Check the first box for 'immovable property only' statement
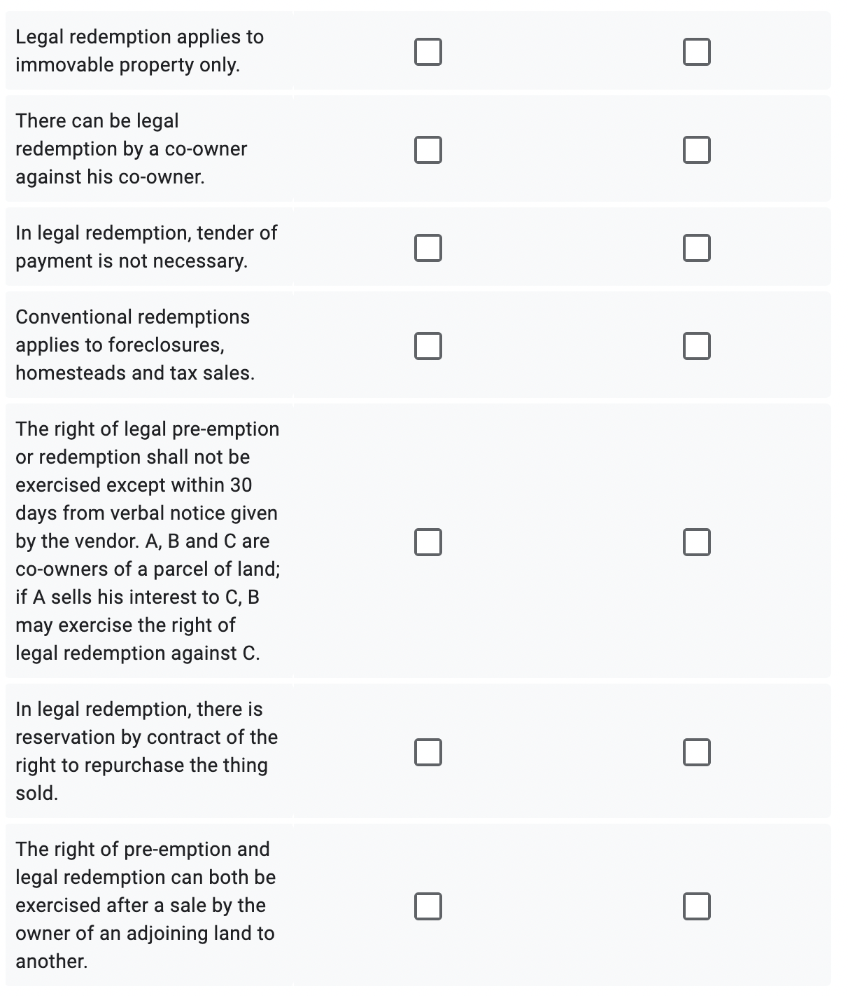 pos(428,51)
